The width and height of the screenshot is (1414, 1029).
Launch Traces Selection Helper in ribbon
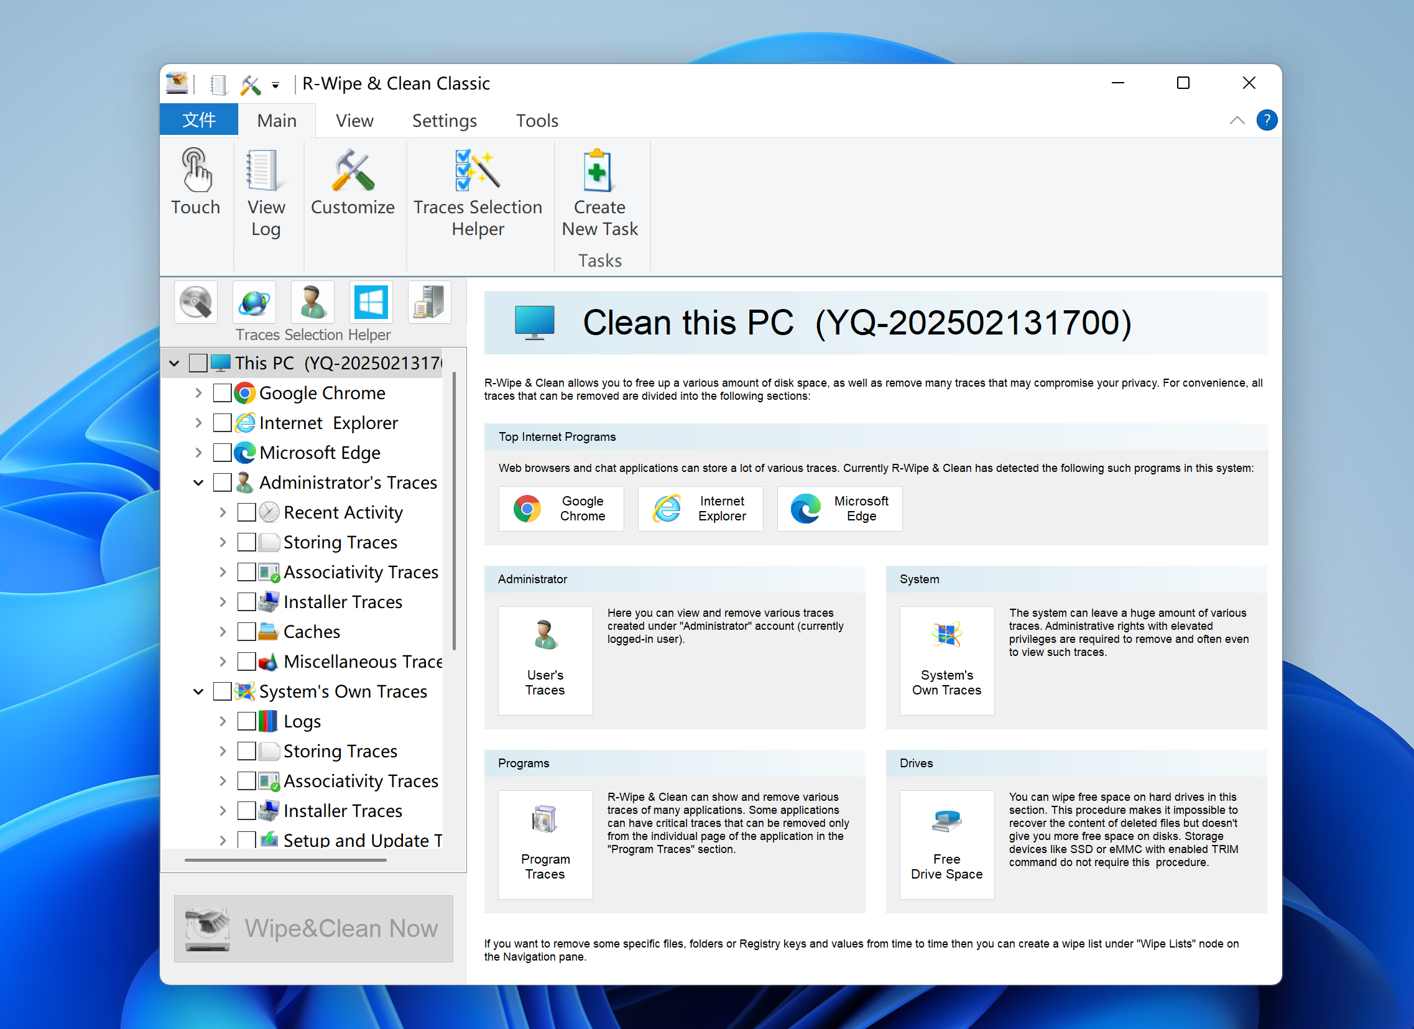pyautogui.click(x=478, y=193)
